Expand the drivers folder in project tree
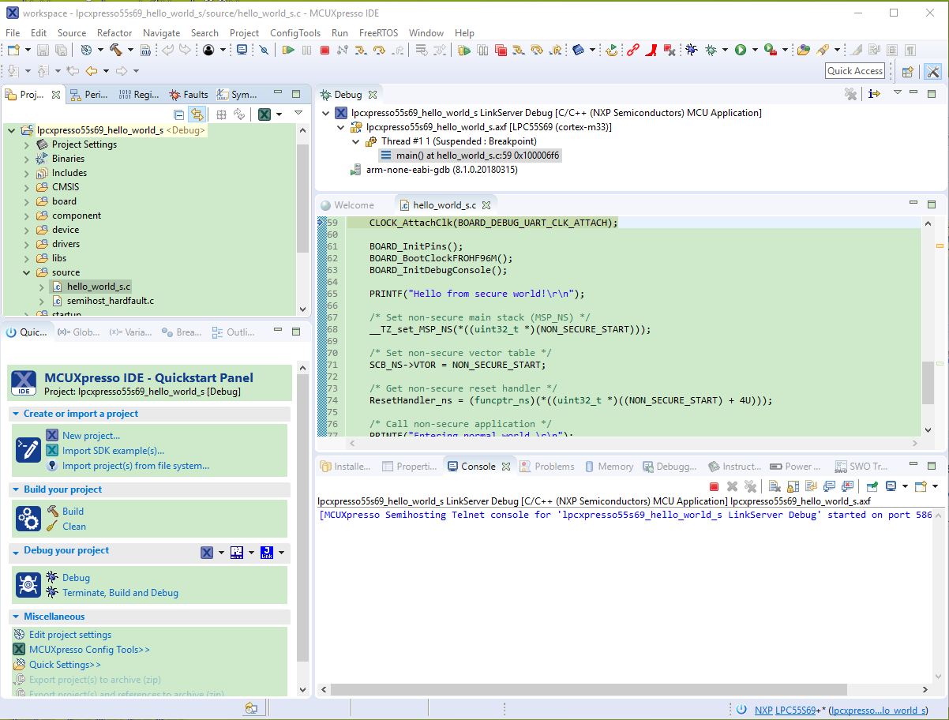The height and width of the screenshot is (720, 949). (x=27, y=244)
